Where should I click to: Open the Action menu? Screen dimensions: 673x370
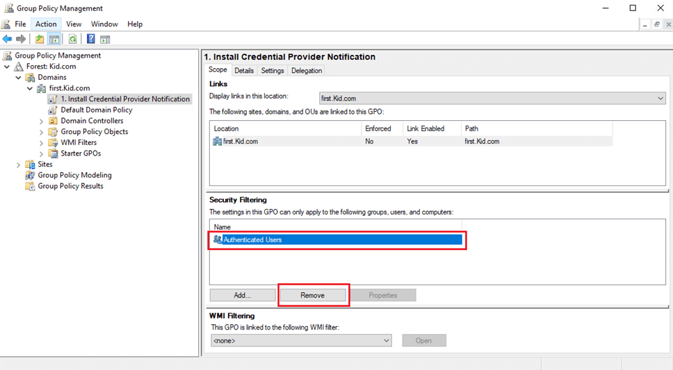(46, 24)
